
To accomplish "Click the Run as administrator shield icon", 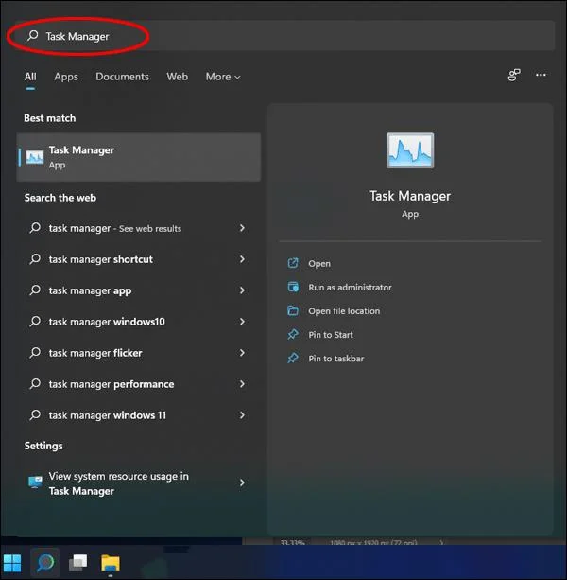I will point(293,287).
